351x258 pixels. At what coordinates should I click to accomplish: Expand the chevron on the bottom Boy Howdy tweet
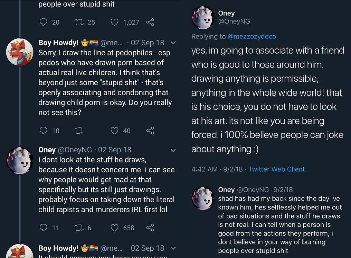click(173, 248)
